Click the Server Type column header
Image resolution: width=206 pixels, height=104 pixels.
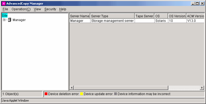tap(113, 16)
